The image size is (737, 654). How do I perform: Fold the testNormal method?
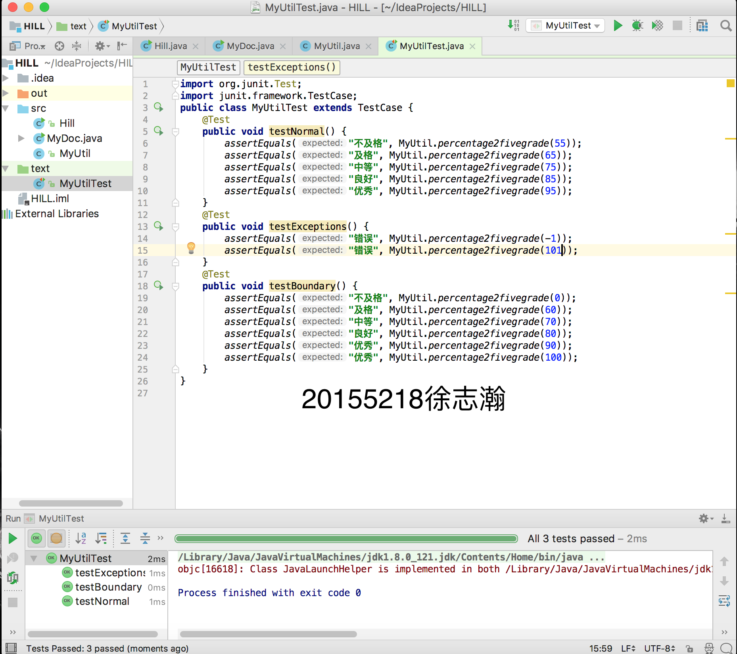[175, 131]
